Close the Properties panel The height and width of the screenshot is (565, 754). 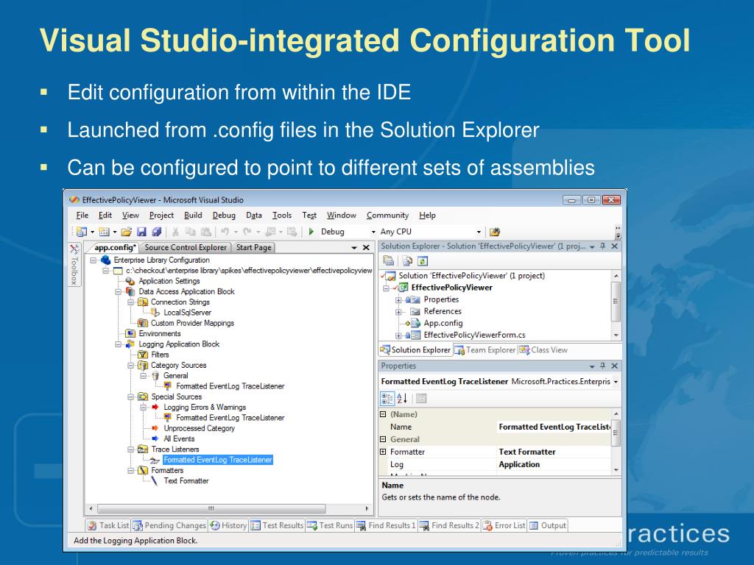pyautogui.click(x=614, y=366)
